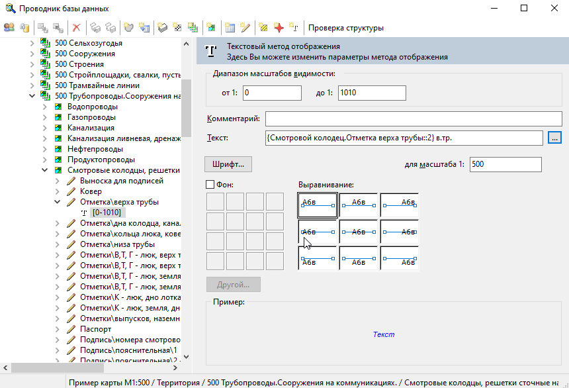Select middle-left text alignment option
The height and width of the screenshot is (388, 569).
pyautogui.click(x=318, y=232)
